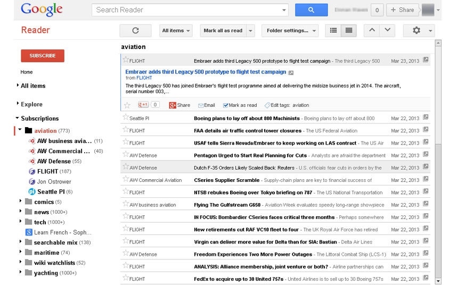Open Boeing layoff article in new window icon

pos(426,118)
